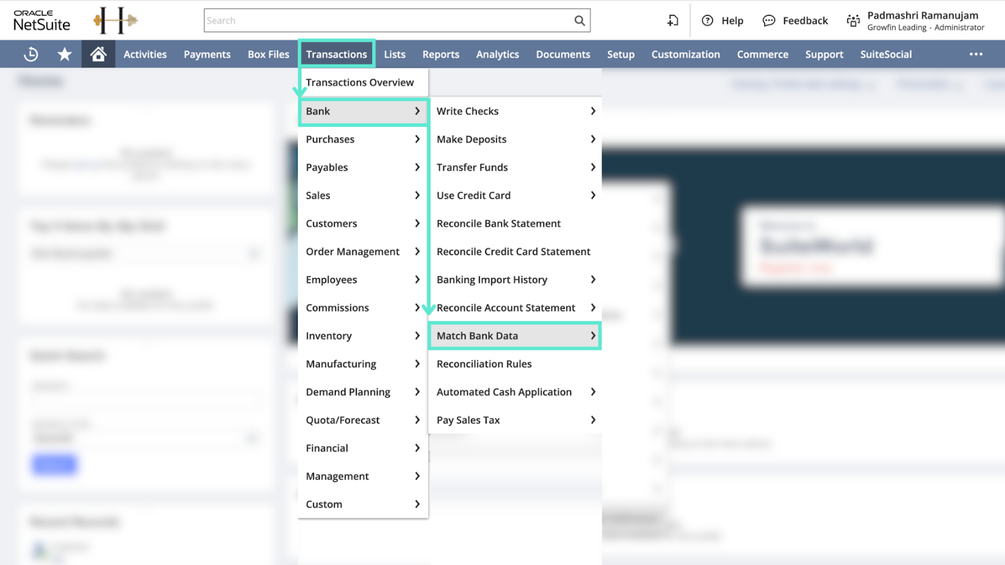Choose Write Checks

coord(515,111)
